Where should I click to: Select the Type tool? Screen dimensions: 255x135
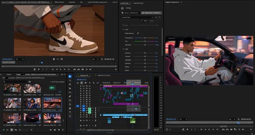pos(70,112)
